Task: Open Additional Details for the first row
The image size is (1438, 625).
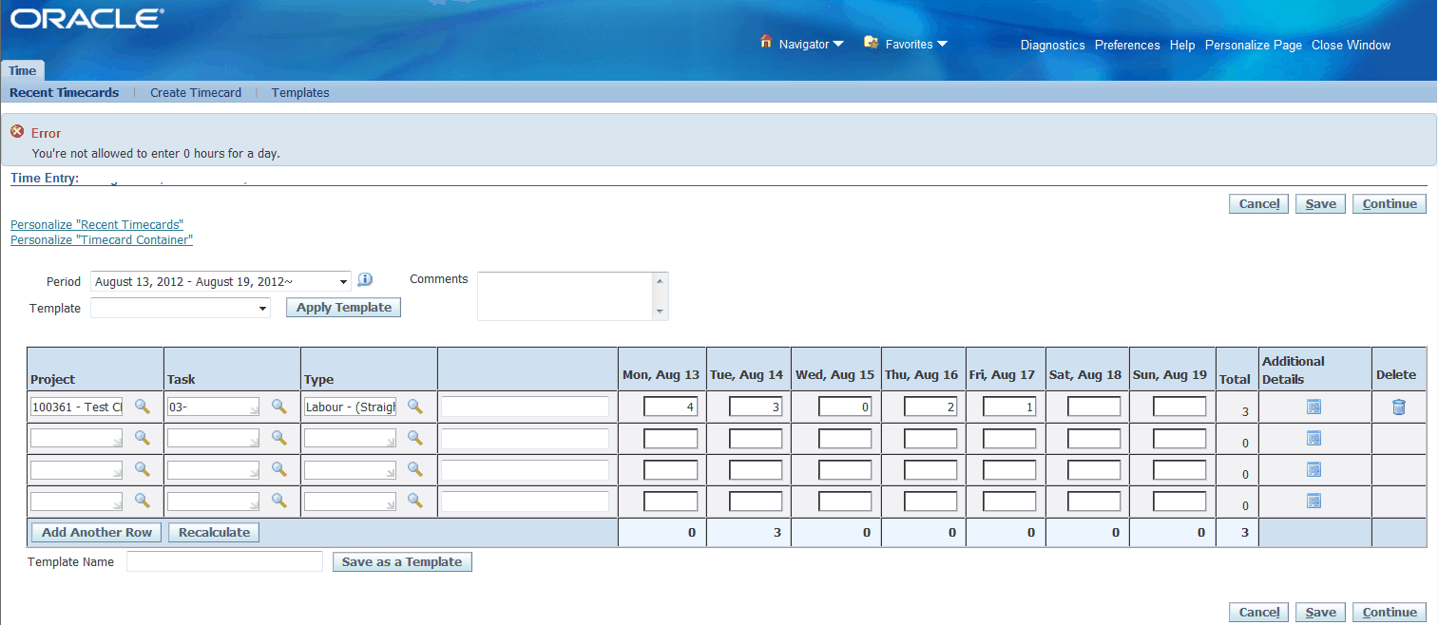Action: [1313, 406]
